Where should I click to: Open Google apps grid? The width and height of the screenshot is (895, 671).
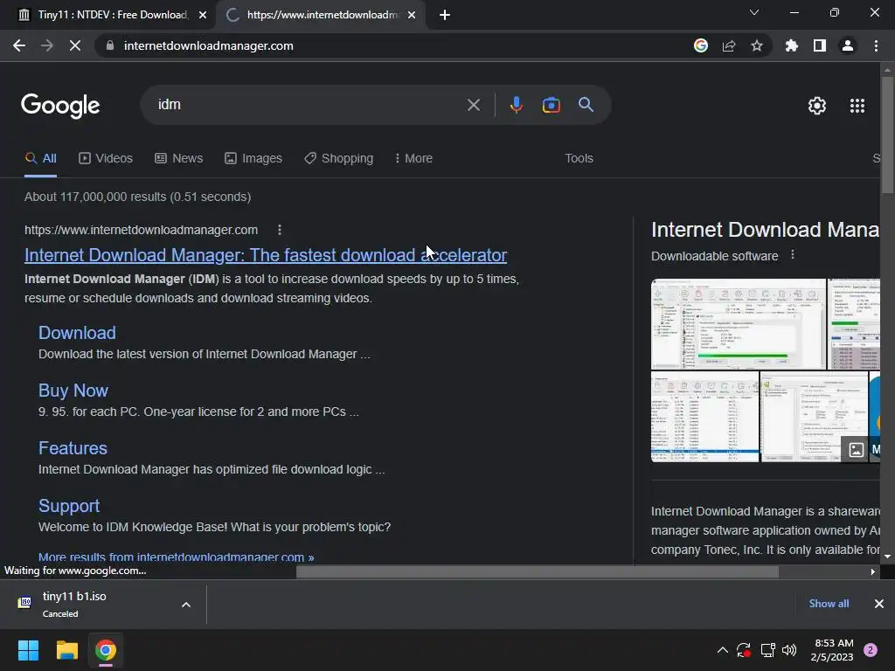point(857,106)
